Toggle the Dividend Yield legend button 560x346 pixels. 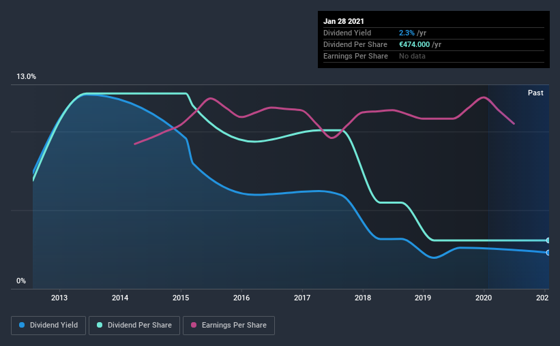coord(48,326)
